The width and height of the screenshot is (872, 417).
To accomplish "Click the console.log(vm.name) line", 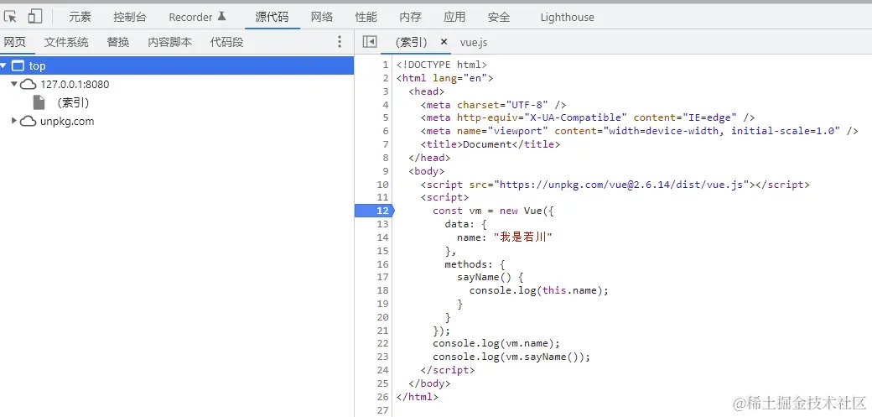I will 496,343.
